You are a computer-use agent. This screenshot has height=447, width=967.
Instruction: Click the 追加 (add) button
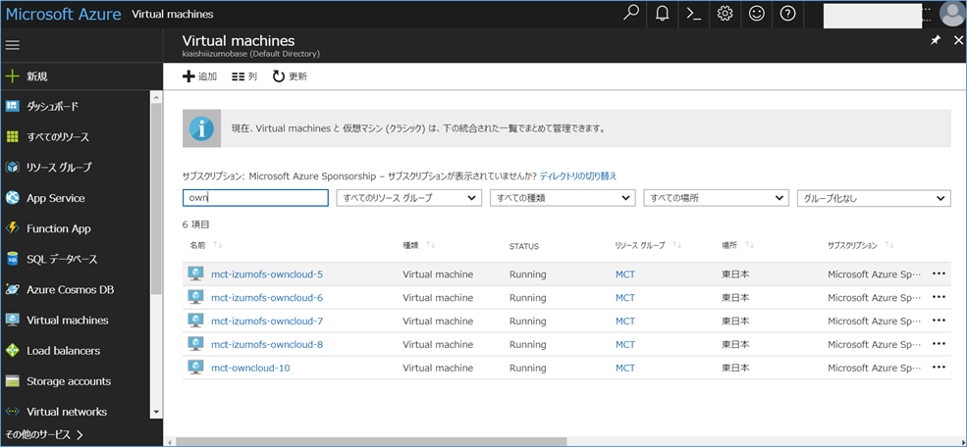point(200,76)
